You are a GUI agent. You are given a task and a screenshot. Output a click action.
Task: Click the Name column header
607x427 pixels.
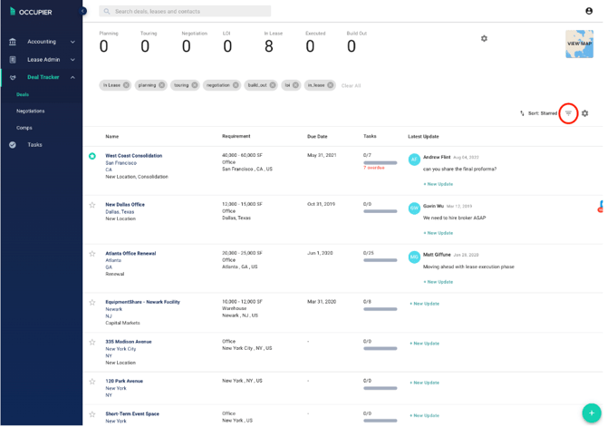(111, 137)
